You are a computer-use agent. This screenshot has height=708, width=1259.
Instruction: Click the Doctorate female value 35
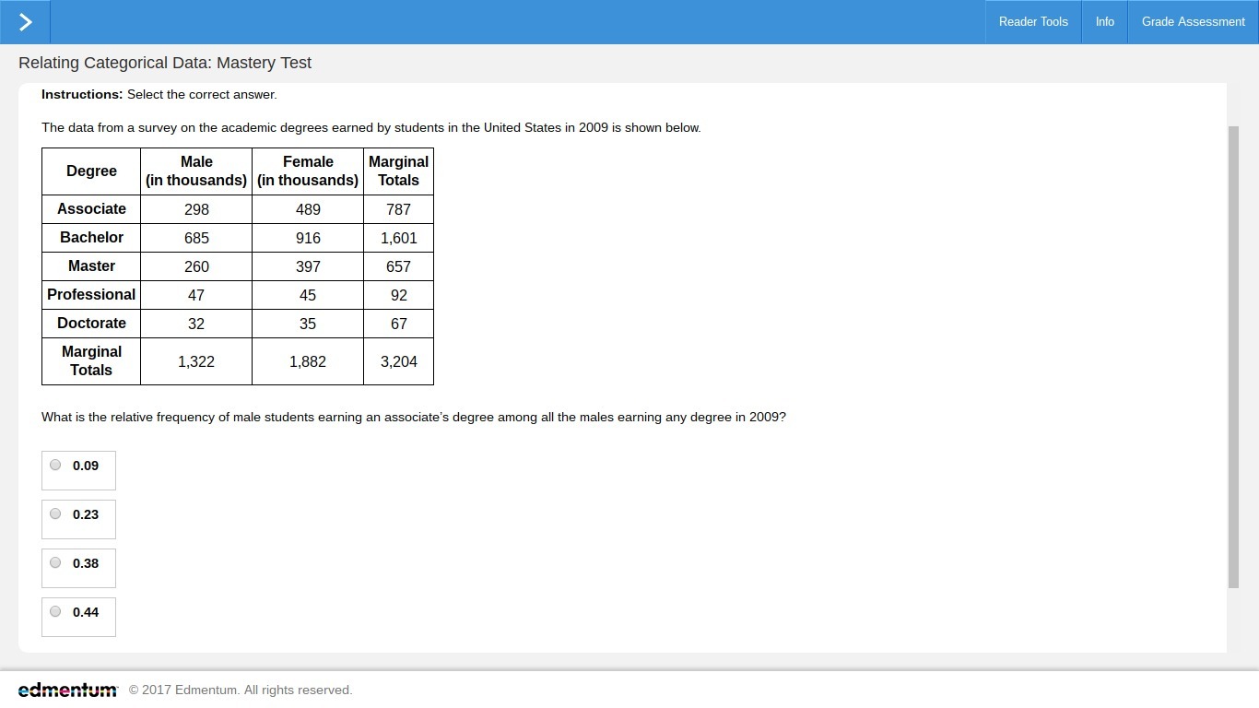pos(308,324)
